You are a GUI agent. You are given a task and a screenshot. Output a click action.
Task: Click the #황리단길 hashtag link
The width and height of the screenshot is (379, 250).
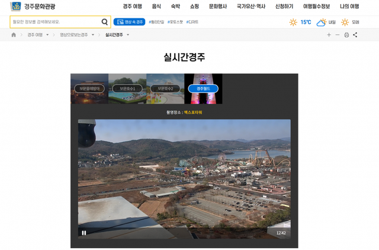(157, 23)
